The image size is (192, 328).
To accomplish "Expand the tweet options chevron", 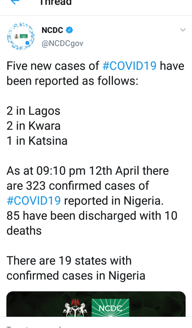I will [183, 30].
